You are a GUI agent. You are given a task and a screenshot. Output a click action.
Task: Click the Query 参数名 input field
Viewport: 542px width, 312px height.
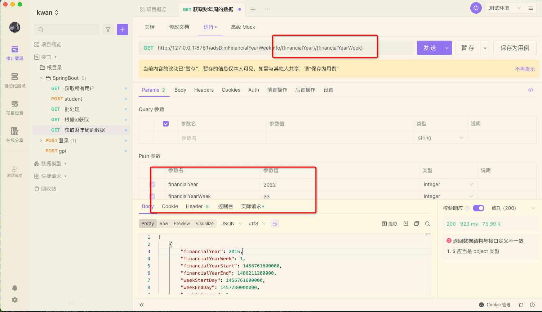(222, 138)
